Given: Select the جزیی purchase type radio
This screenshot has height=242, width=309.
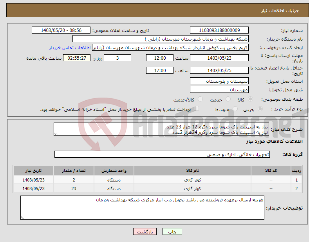Looking at the screenshot, I should (260, 109).
